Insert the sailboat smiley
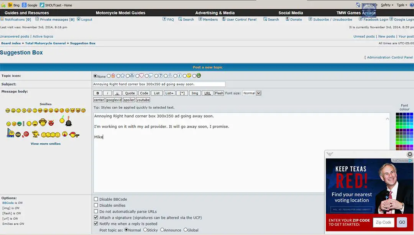This screenshot has height=235, width=414. tap(10, 133)
